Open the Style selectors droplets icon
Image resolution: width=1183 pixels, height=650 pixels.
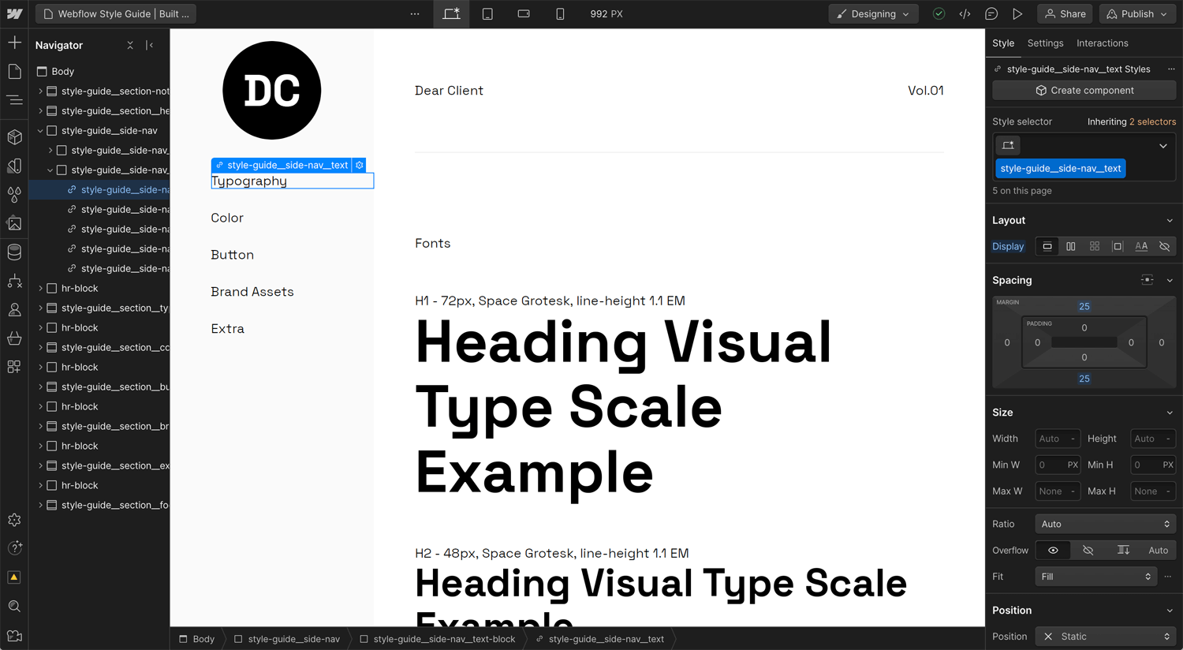14,194
